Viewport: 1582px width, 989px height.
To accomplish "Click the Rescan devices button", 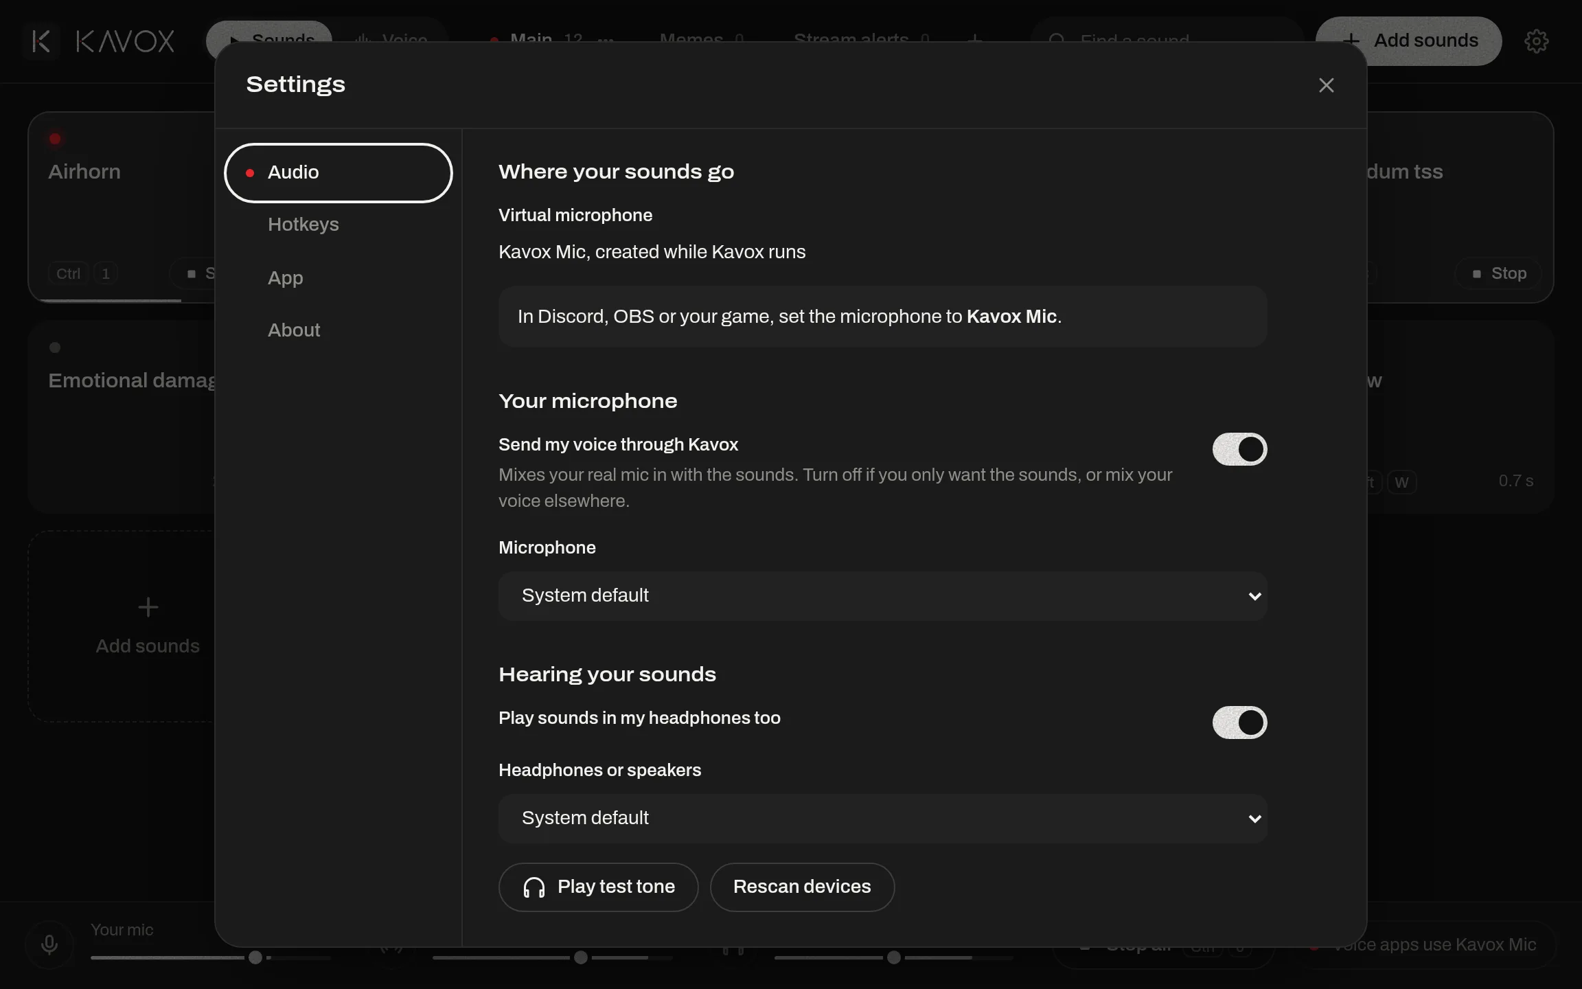I will pyautogui.click(x=802, y=887).
